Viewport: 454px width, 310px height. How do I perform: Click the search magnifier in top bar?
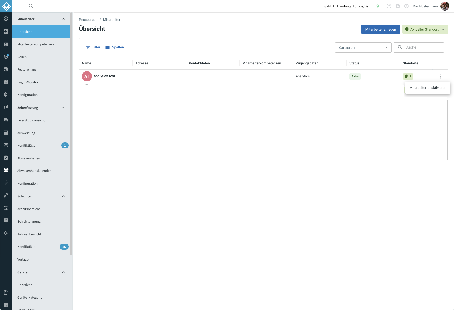(x=31, y=6)
